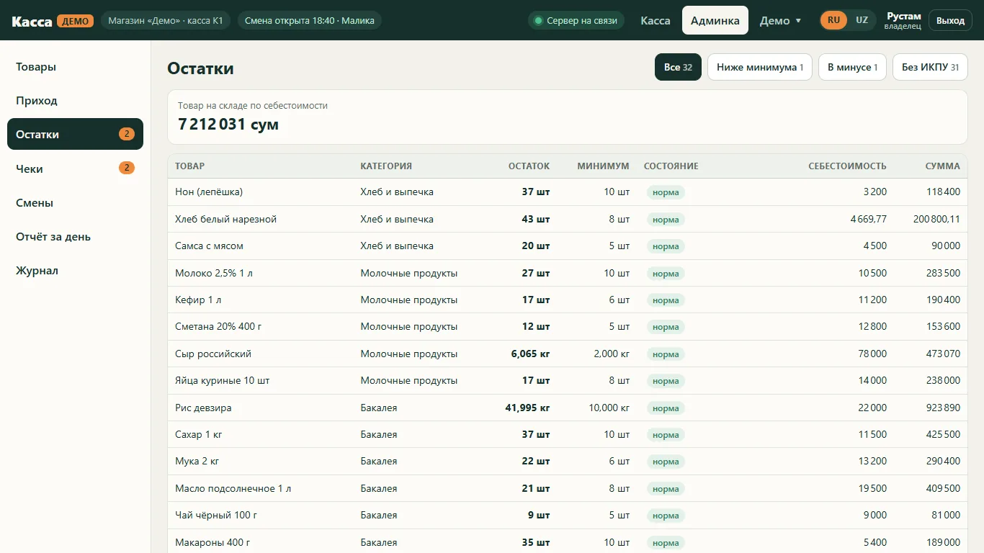Click the Магазин «Демо» · касса К1 pill

tap(166, 21)
